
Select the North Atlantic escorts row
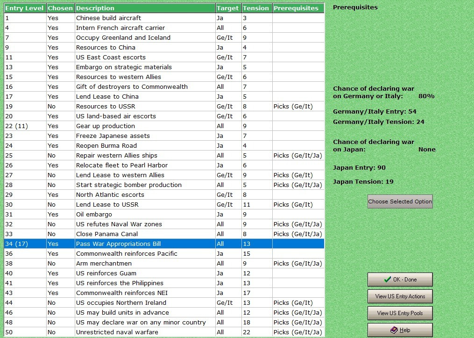click(164, 194)
